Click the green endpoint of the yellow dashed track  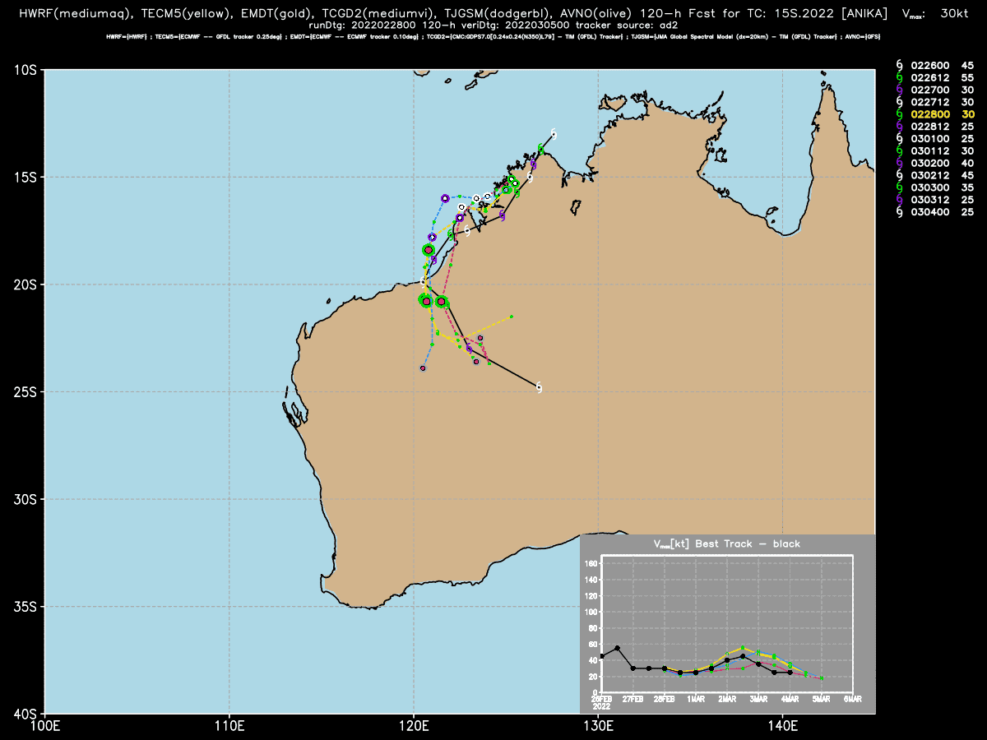[511, 317]
